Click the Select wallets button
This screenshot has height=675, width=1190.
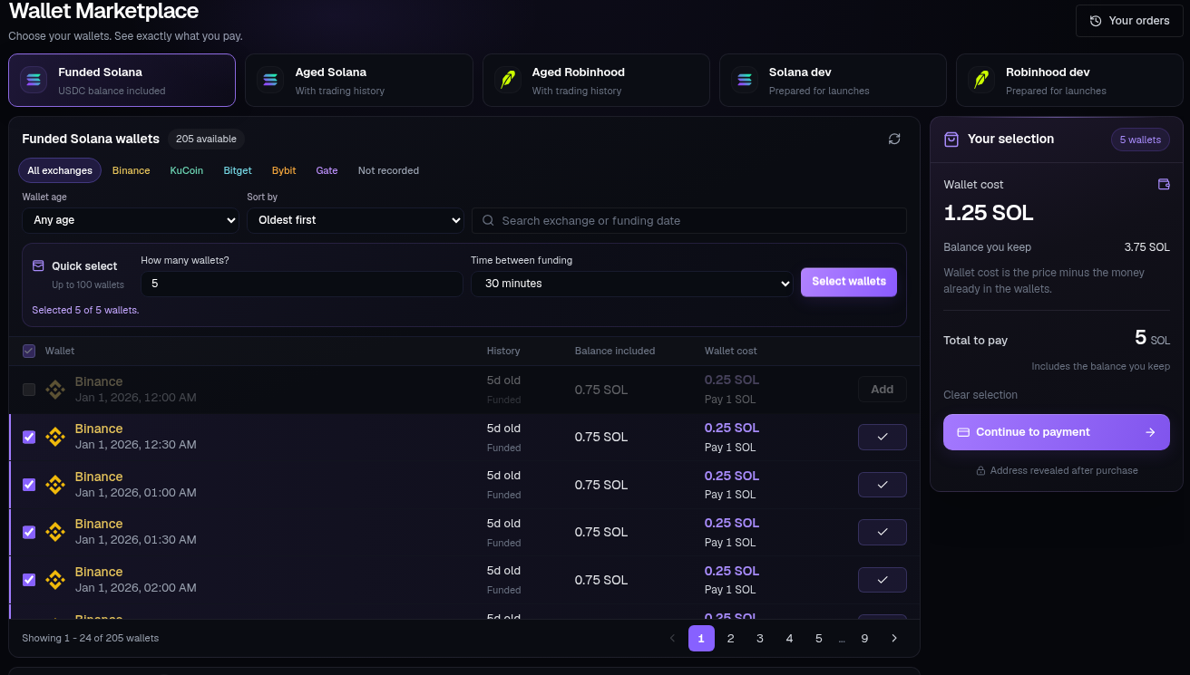click(849, 282)
